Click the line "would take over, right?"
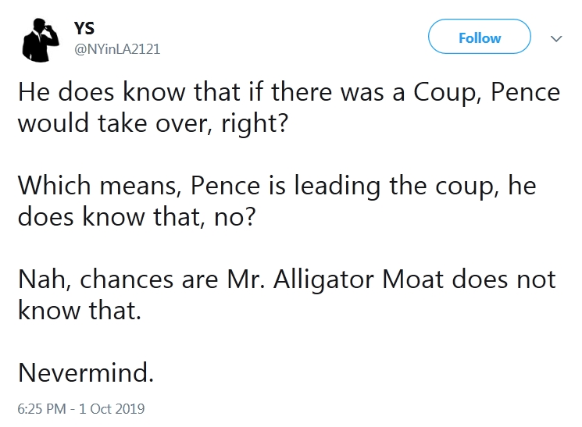Screen dimensions: 582x427 point(153,123)
